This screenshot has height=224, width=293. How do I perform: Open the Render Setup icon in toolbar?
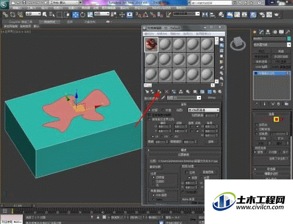pos(261,15)
